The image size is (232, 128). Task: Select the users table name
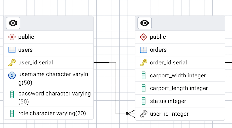26,50
